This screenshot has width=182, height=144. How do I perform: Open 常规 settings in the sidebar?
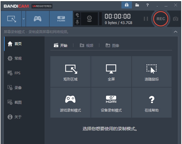pos(24,58)
